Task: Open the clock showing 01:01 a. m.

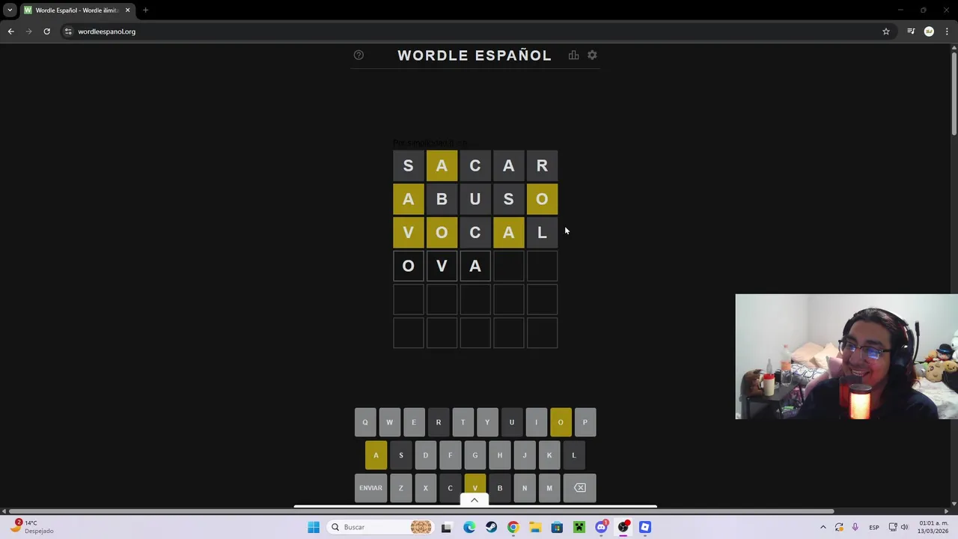Action: [933, 527]
